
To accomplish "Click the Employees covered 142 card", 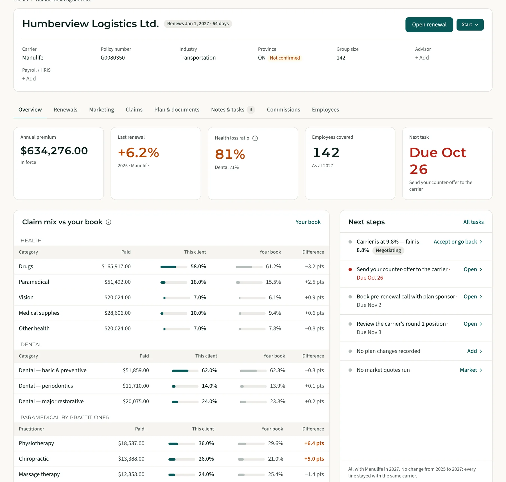I will point(350,163).
